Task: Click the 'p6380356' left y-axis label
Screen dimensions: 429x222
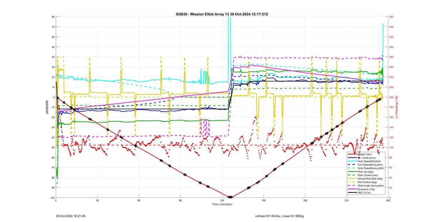Action: [x=47, y=107]
